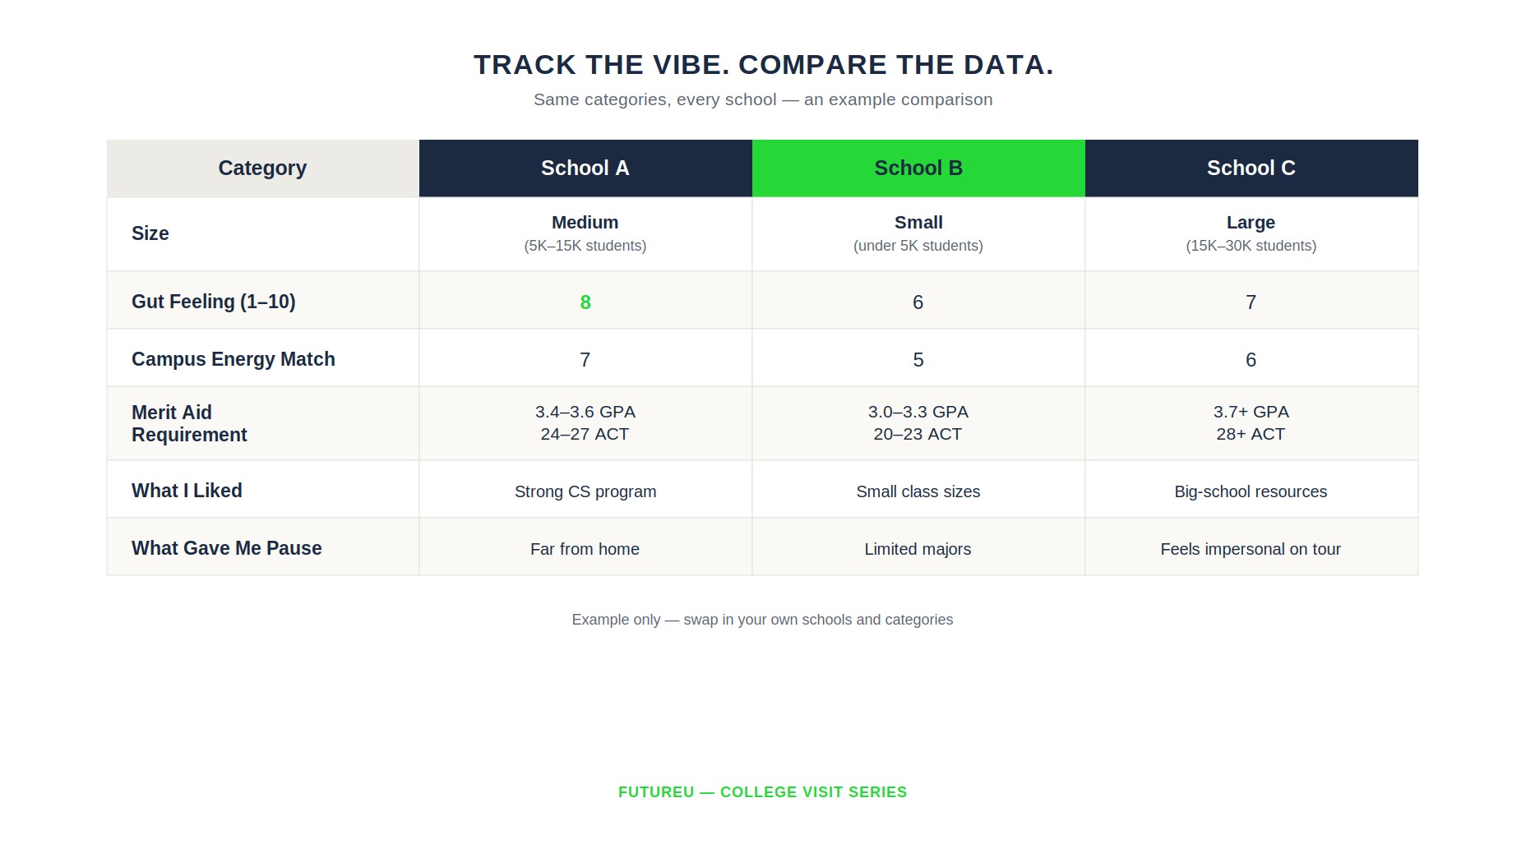Click the Strong CS program cell
Image resolution: width=1526 pixels, height=858 pixels.
[585, 491]
